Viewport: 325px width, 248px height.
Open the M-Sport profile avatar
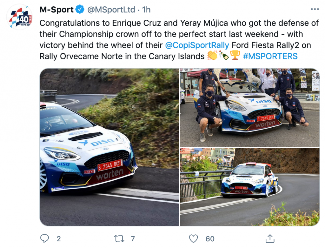click(19, 17)
